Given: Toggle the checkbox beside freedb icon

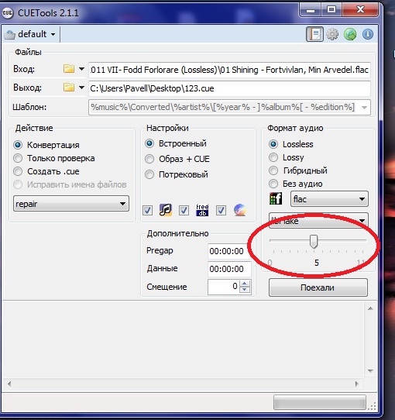Looking at the screenshot, I should (x=184, y=210).
